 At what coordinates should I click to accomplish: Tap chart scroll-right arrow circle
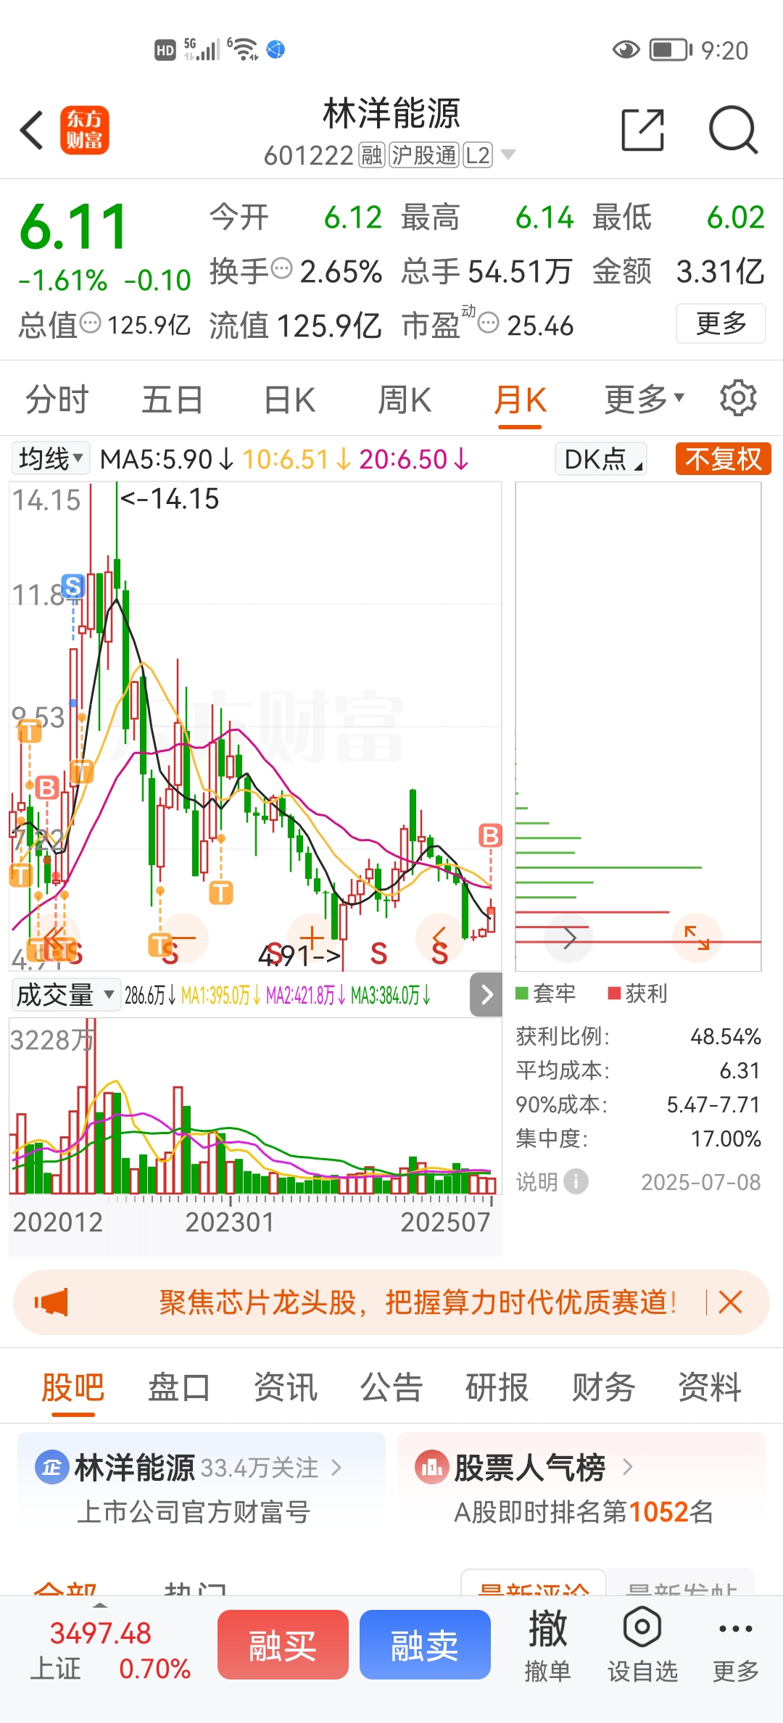point(440,938)
